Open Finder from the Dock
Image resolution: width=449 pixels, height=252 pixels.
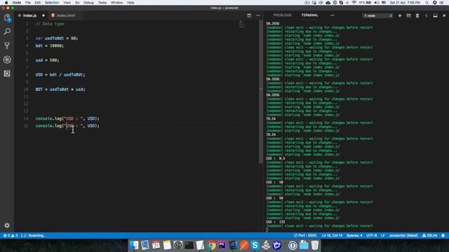134,245
